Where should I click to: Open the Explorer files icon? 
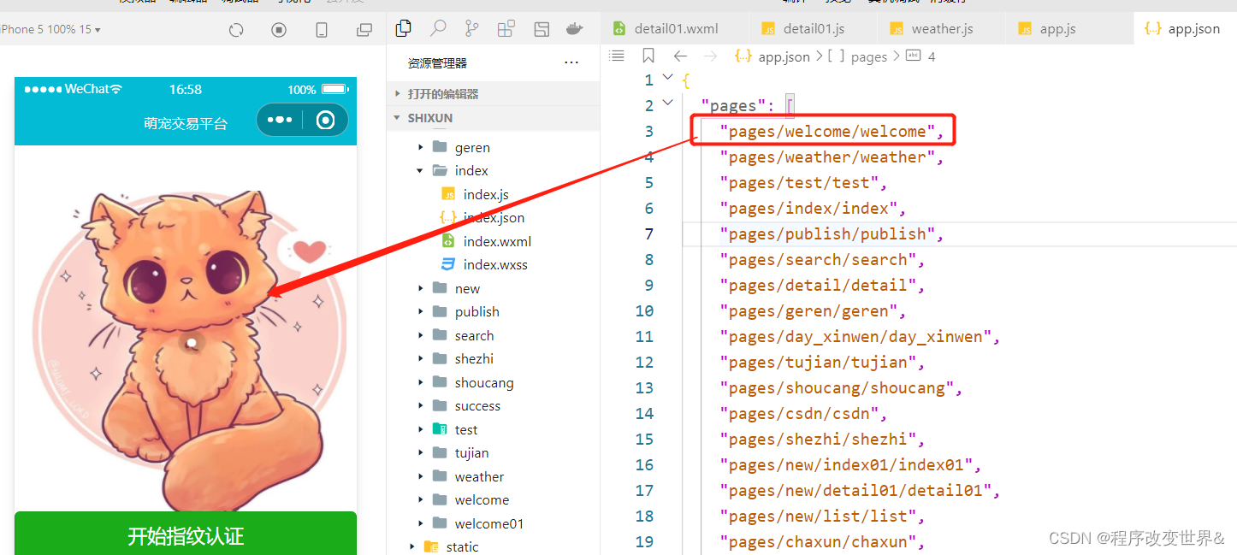tap(404, 29)
